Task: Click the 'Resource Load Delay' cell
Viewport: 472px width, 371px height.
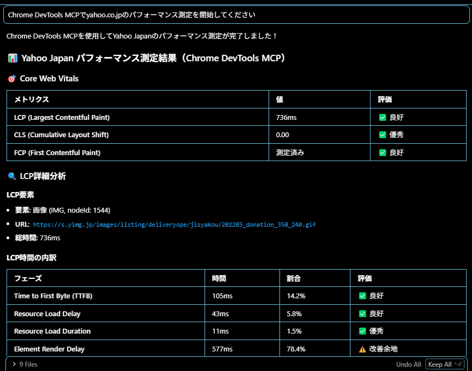Action: (x=106, y=314)
